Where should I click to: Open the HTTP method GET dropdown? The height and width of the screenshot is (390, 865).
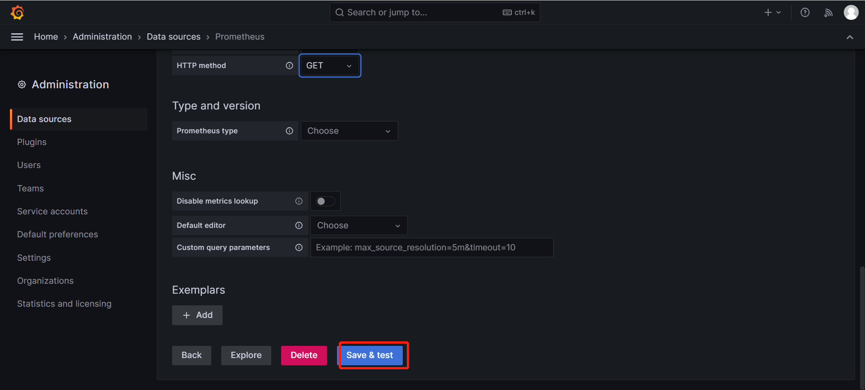[x=330, y=66]
